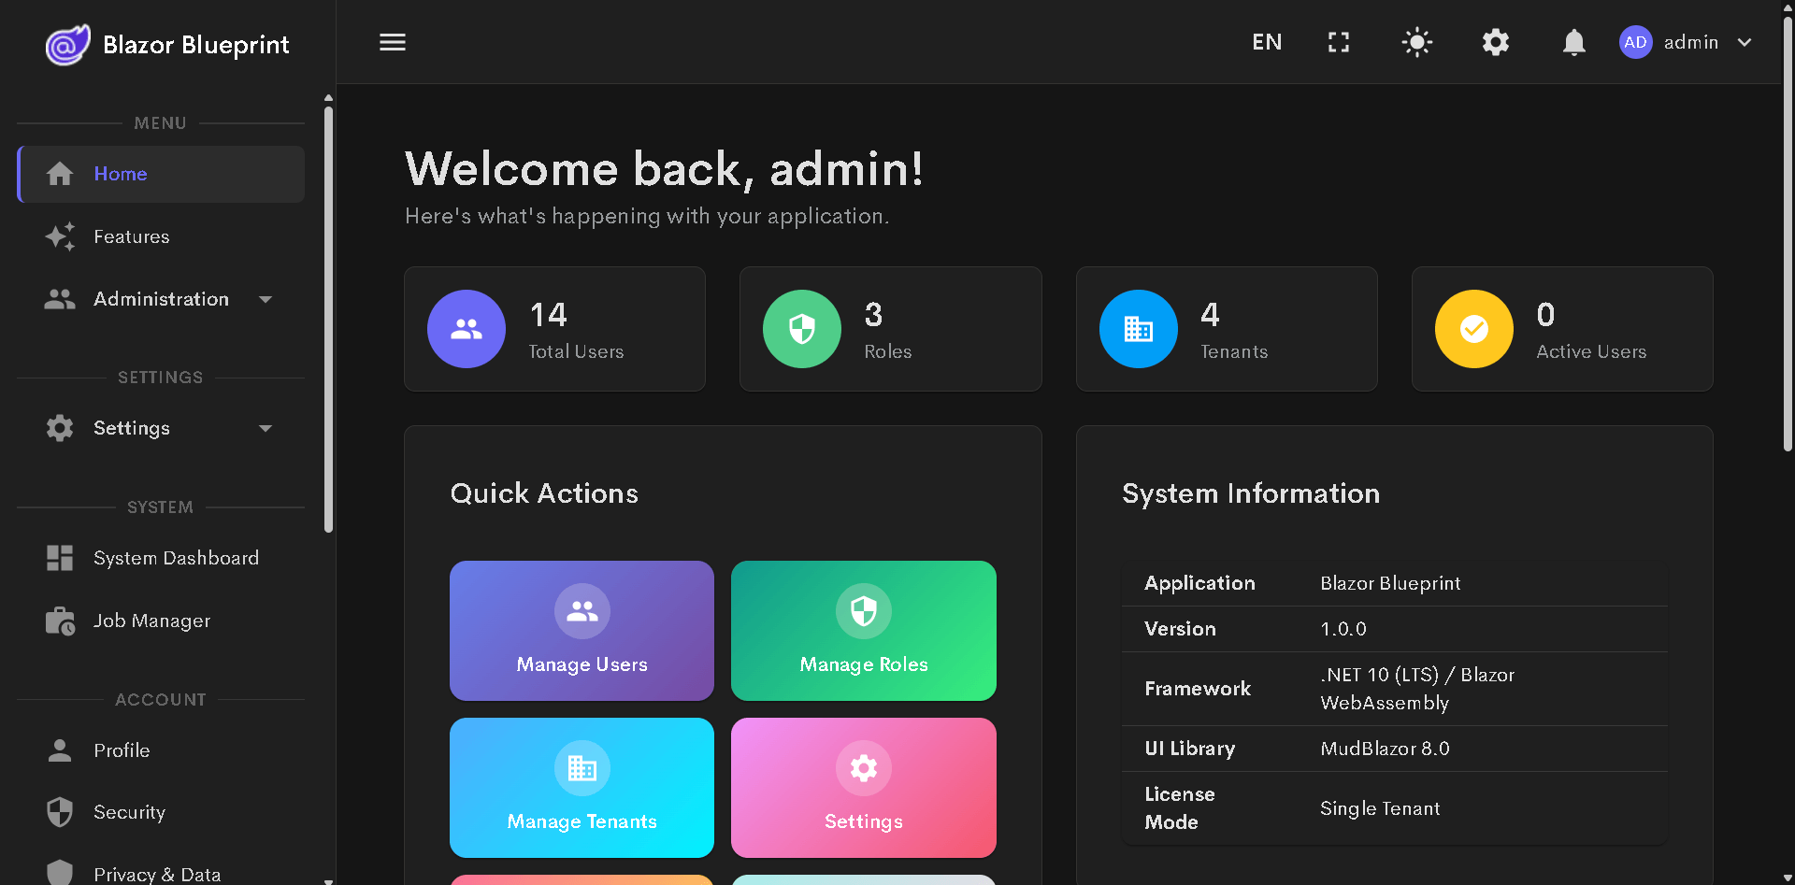The width and height of the screenshot is (1795, 885).
Task: Switch language with the EN selector
Action: pos(1267,42)
